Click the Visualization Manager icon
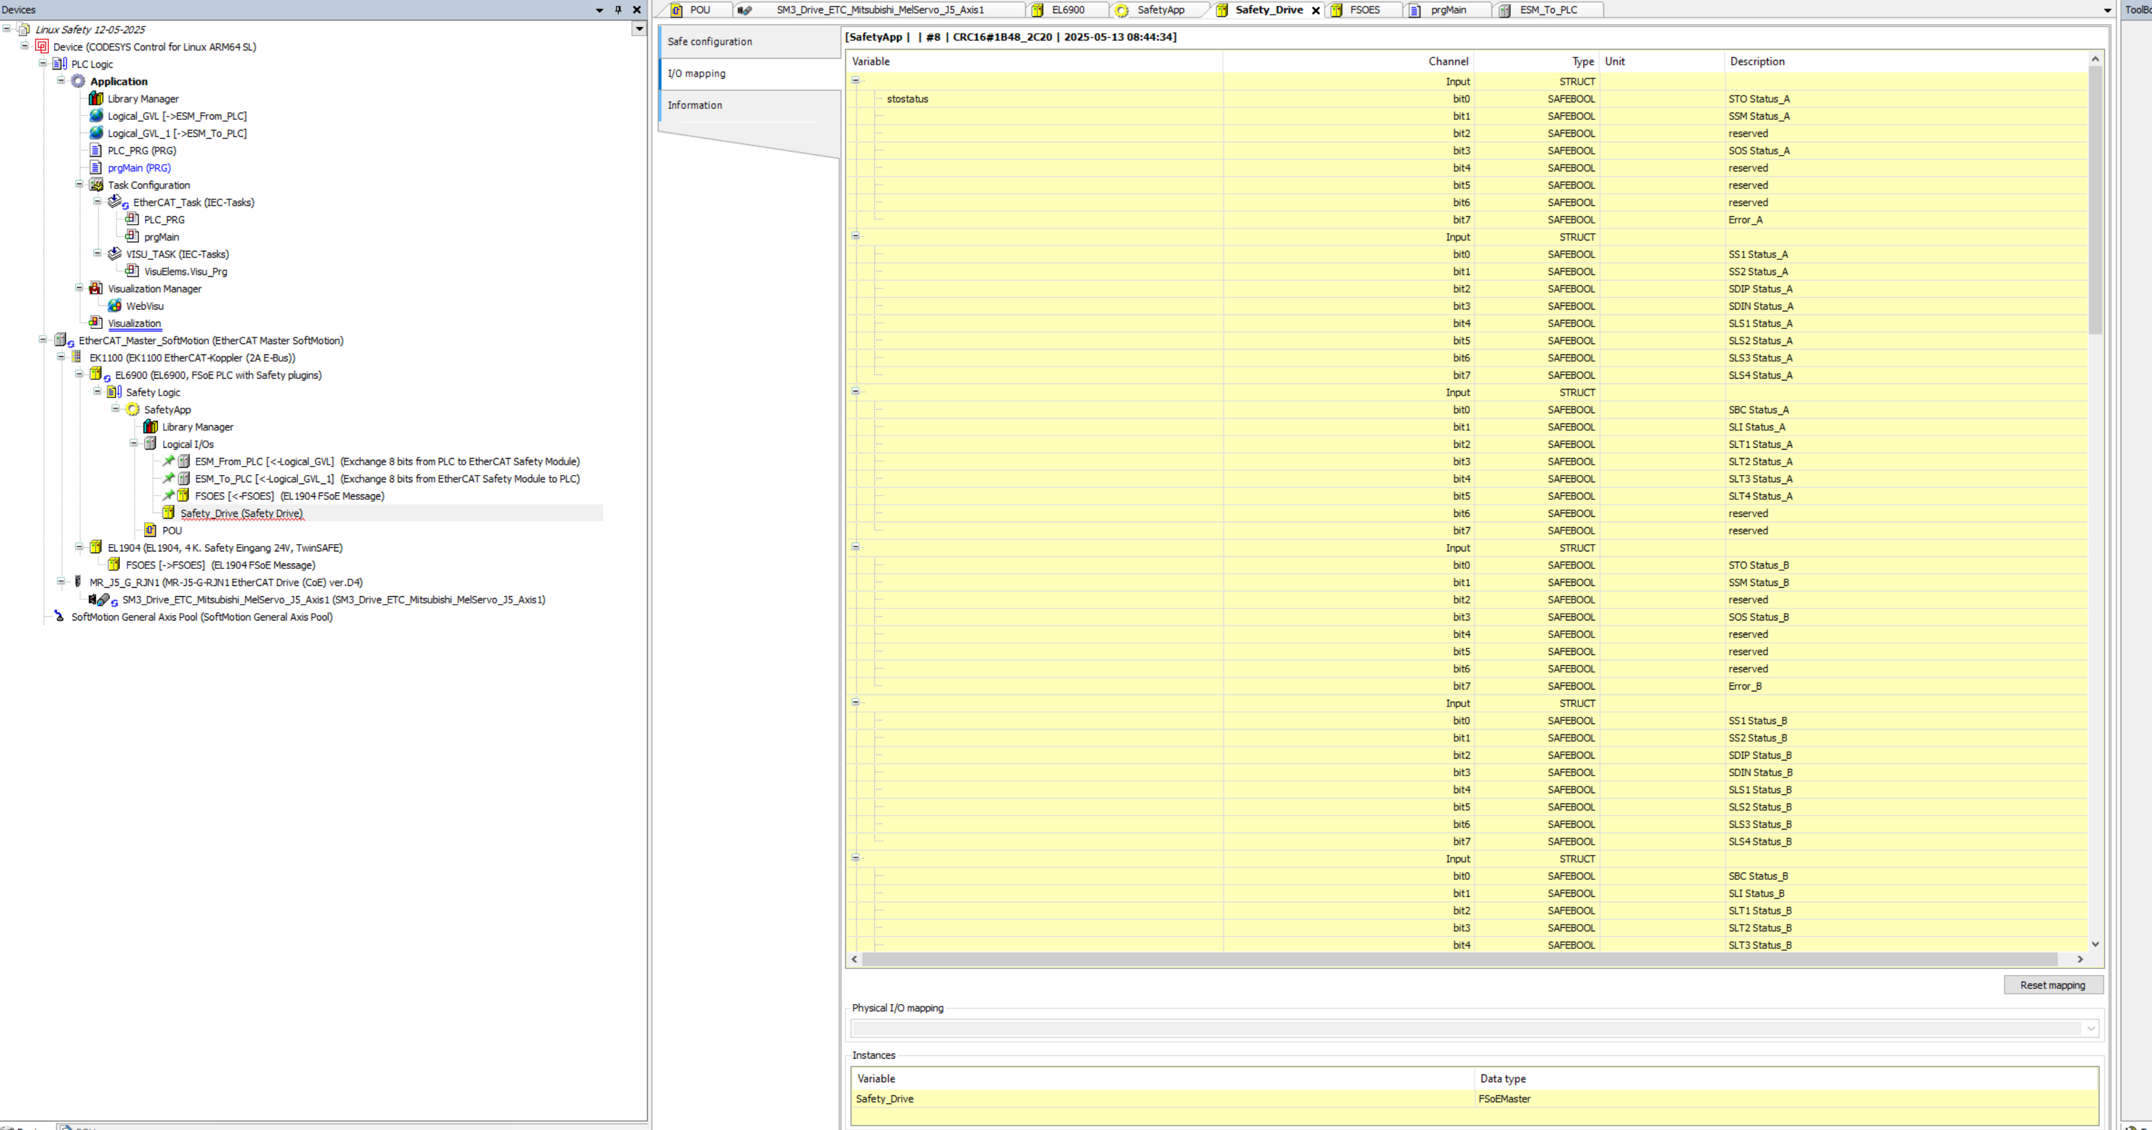The width and height of the screenshot is (2152, 1130). 96,288
